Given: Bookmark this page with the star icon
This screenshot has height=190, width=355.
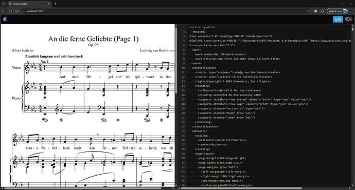Looking at the screenshot, I should coord(309,11).
